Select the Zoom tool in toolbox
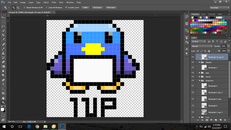The height and width of the screenshot is (130, 231). tap(3, 103)
